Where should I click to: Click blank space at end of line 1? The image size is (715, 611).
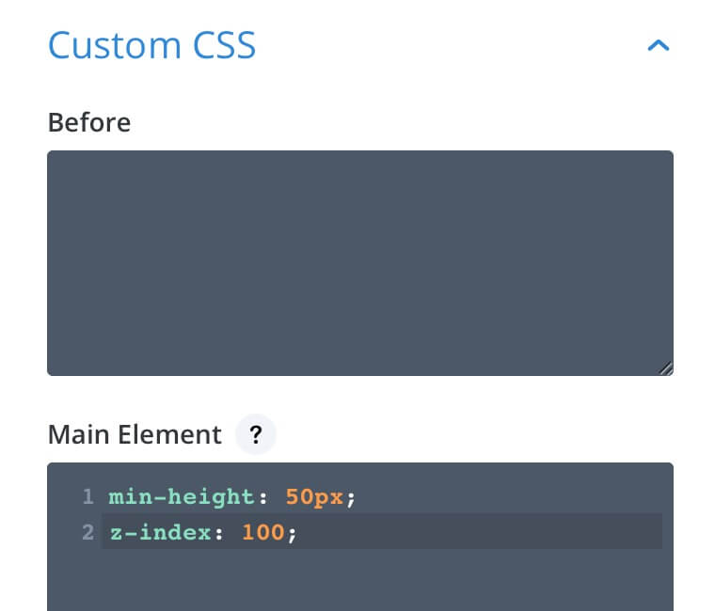[508, 496]
